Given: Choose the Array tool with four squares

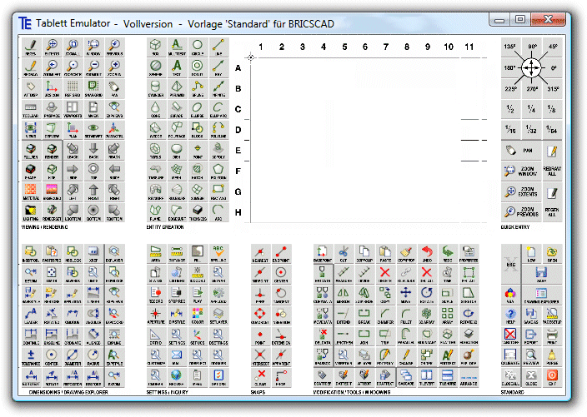Looking at the screenshot, I should (x=448, y=315).
